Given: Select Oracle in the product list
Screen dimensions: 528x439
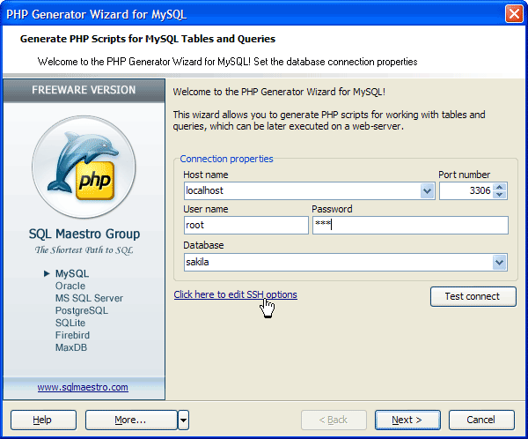Looking at the screenshot, I should point(70,286).
